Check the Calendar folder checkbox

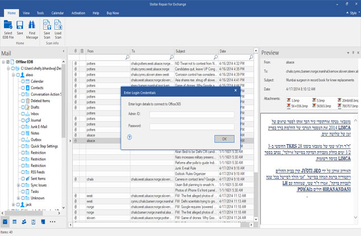click(23, 81)
